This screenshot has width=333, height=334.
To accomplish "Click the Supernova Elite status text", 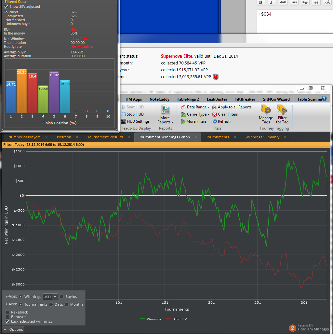I will (x=176, y=56).
